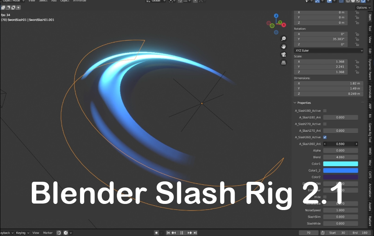Viewport: 374px width, 236px height.
Task: Click the Zoom view magnifier icon
Action: pos(283,39)
